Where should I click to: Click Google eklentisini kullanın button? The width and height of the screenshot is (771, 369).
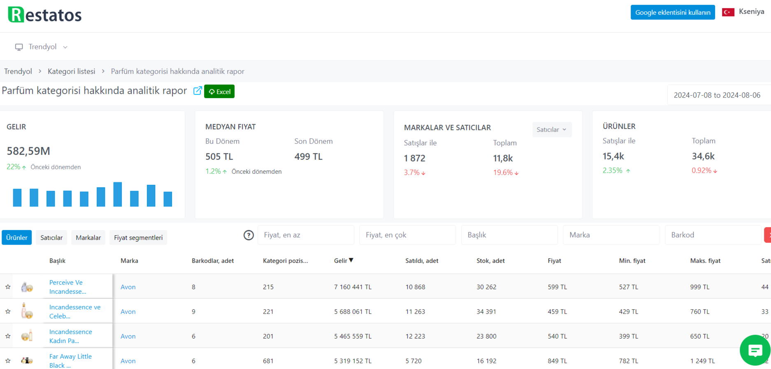(x=673, y=12)
